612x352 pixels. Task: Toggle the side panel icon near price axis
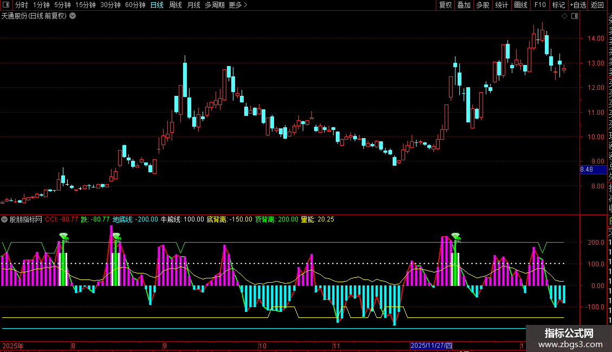575,16
